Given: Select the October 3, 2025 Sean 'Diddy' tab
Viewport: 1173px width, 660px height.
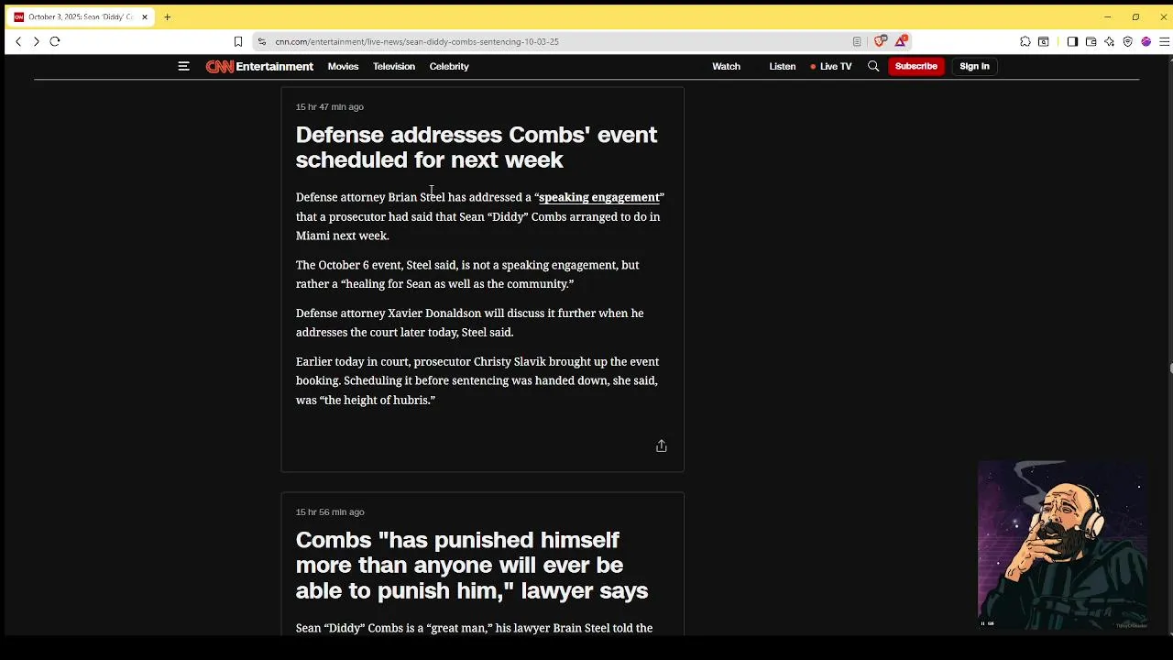Looking at the screenshot, I should [x=81, y=16].
